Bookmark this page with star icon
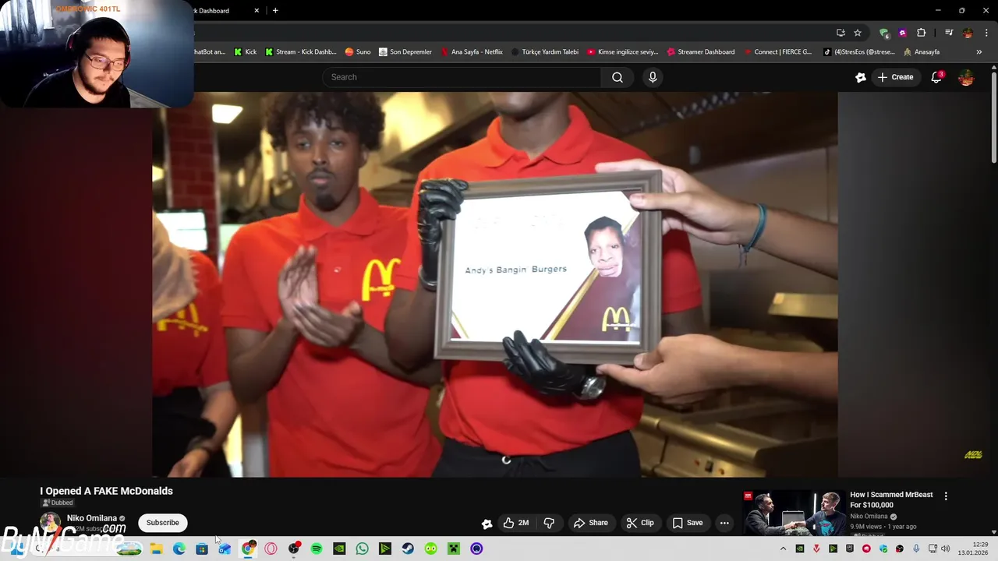The image size is (998, 561). 858,33
